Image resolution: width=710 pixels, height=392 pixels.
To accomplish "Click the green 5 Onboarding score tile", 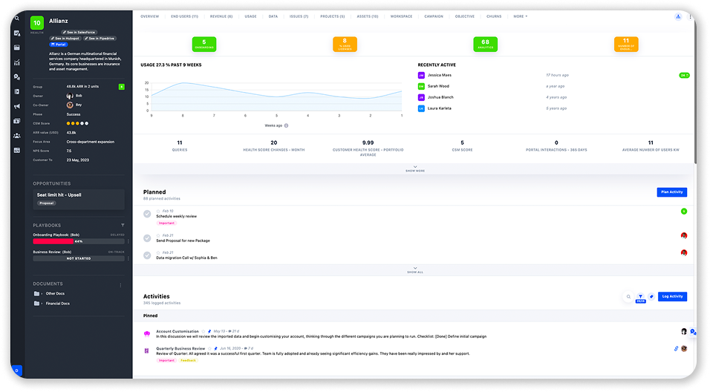I will (x=204, y=44).
